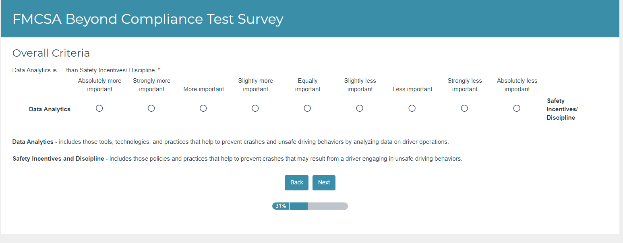623x243 pixels.
Task: Click the 'Equally important' column header
Action: [308, 85]
